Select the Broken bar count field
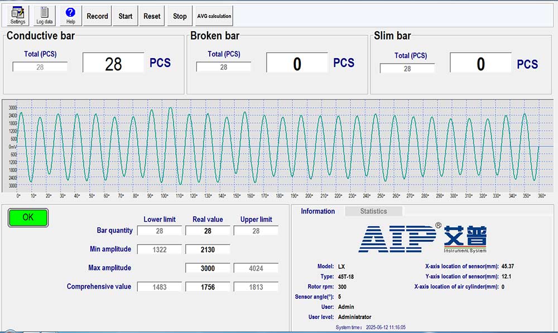This screenshot has height=333, width=558. pyautogui.click(x=297, y=63)
